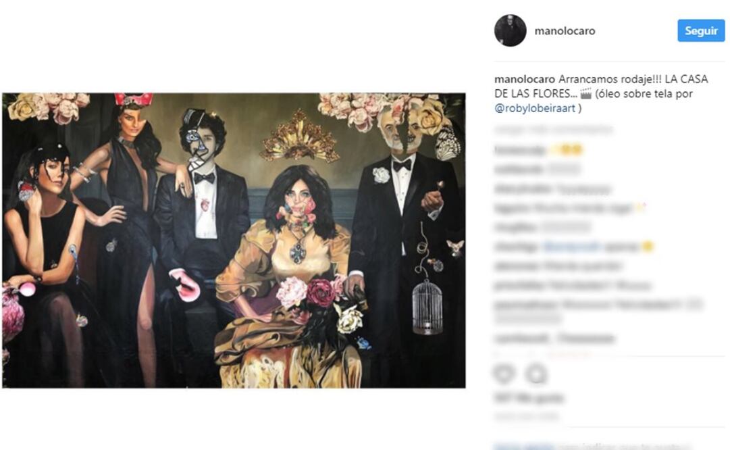Open the manolocaro username in the post header
The image size is (730, 450).
tap(565, 31)
